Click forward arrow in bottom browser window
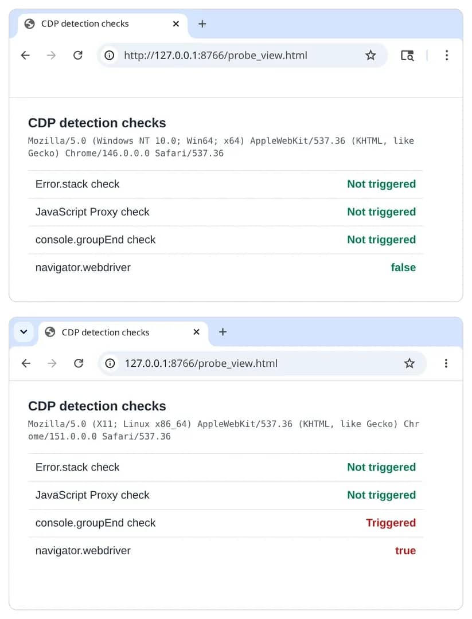472x619 pixels. coord(52,363)
